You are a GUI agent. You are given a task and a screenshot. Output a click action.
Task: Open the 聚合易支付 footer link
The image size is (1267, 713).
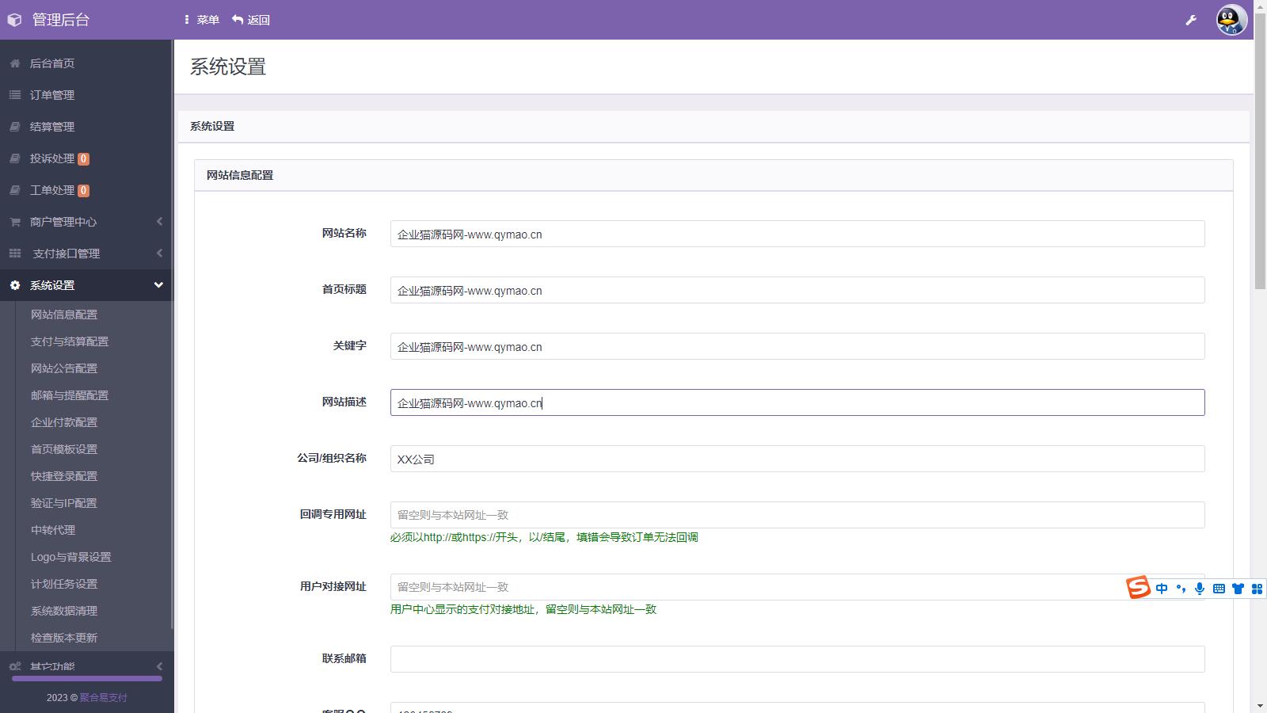click(x=103, y=698)
